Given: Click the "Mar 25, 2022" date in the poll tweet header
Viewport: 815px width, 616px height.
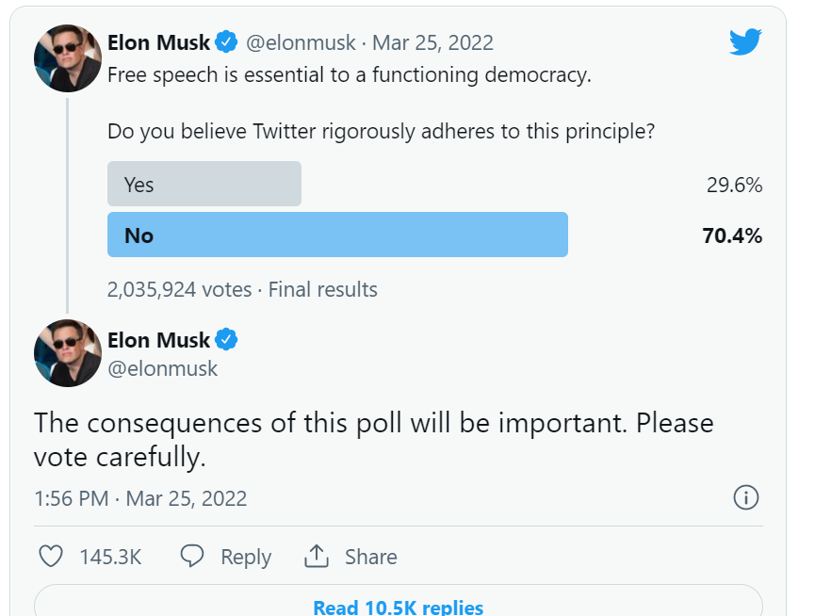Looking at the screenshot, I should click(x=432, y=43).
